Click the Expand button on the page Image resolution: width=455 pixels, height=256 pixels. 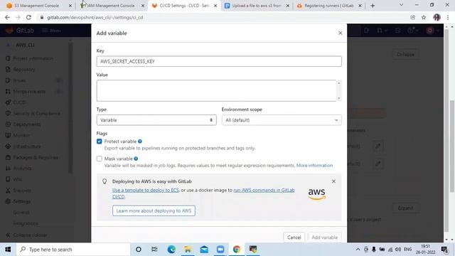pos(405,208)
